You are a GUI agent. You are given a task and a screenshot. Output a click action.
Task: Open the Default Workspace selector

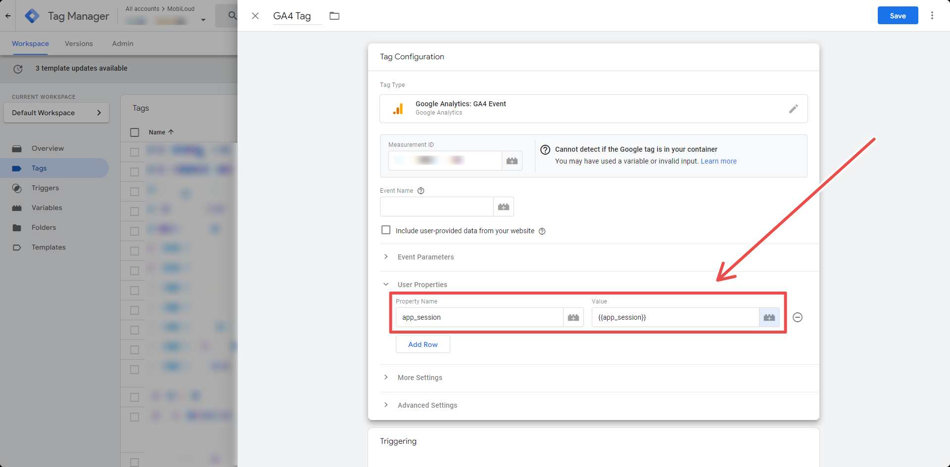click(x=56, y=113)
